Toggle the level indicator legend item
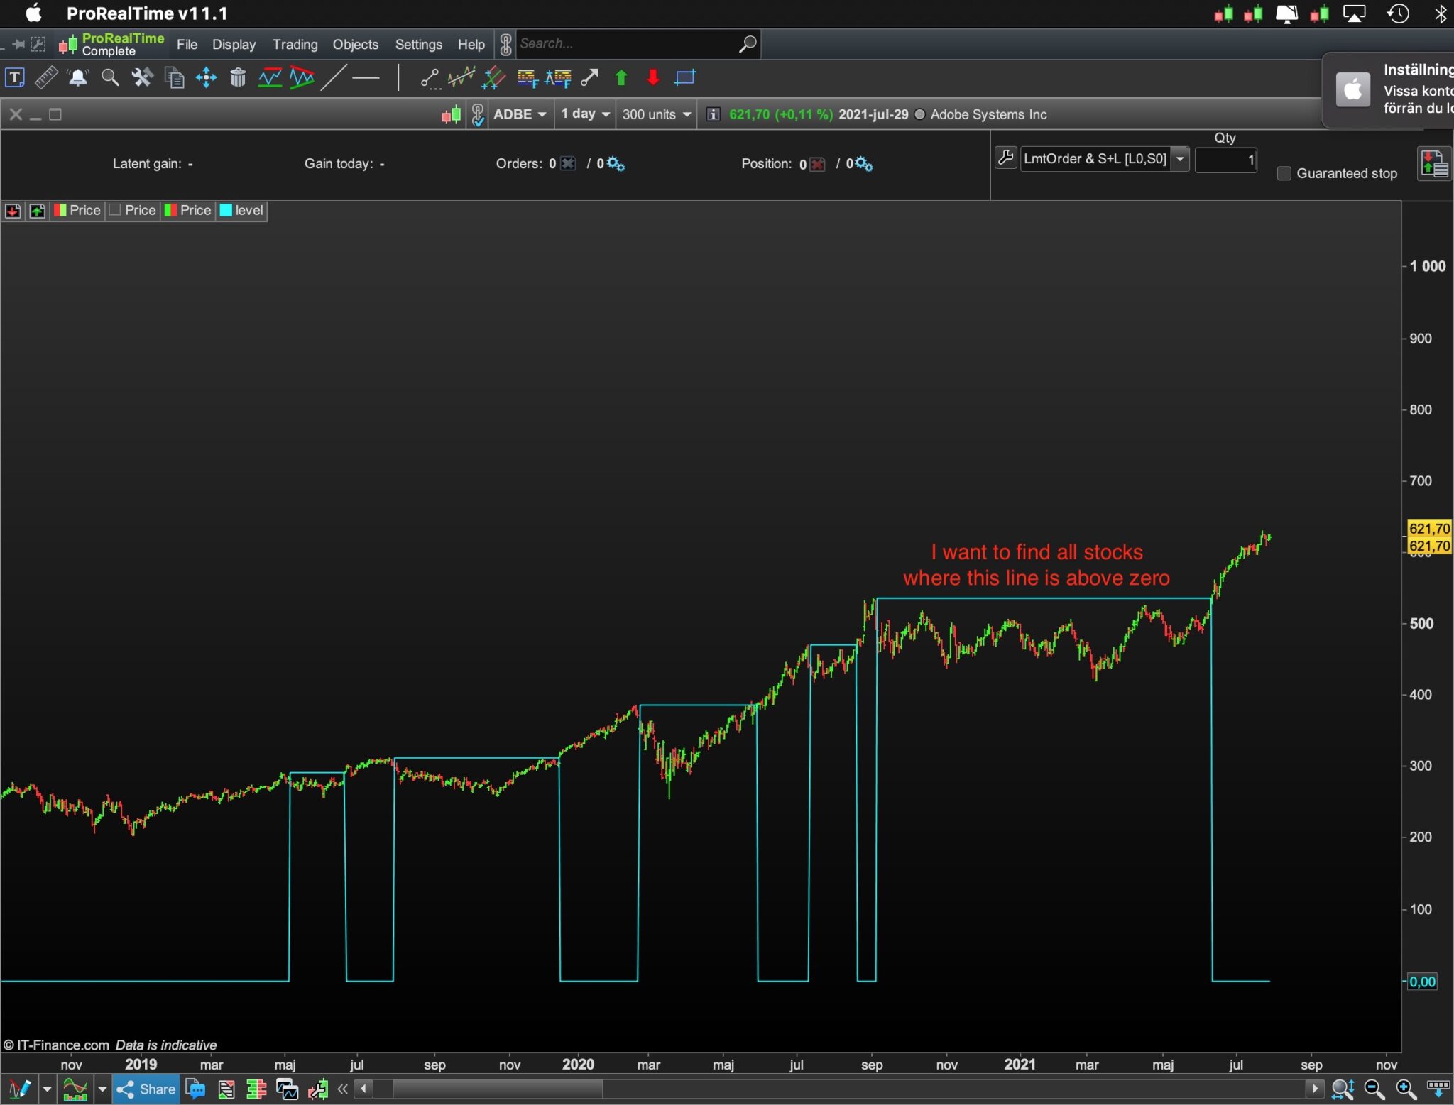The width and height of the screenshot is (1454, 1105). 241,210
